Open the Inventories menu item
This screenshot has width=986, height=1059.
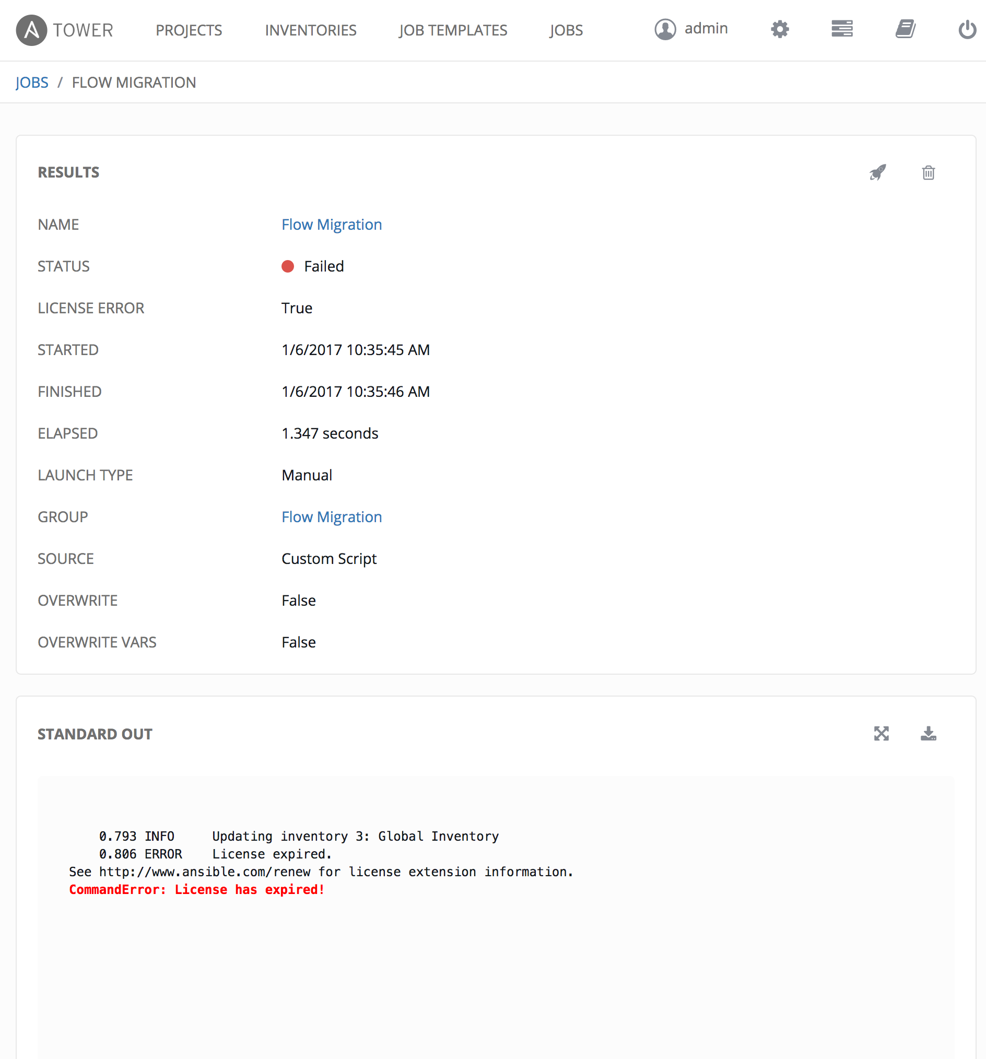[311, 30]
